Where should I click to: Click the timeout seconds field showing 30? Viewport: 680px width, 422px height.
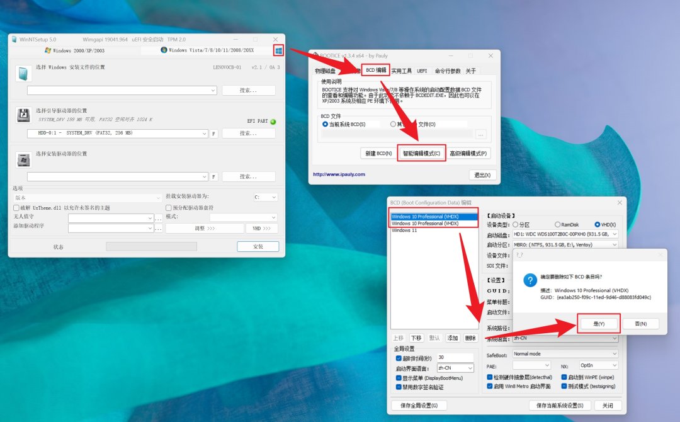pyautogui.click(x=455, y=357)
